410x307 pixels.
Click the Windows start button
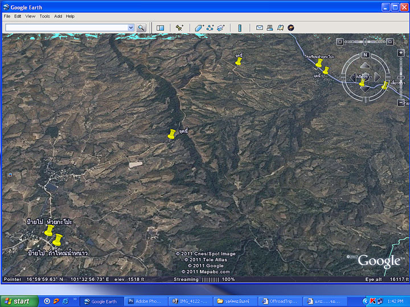point(20,301)
